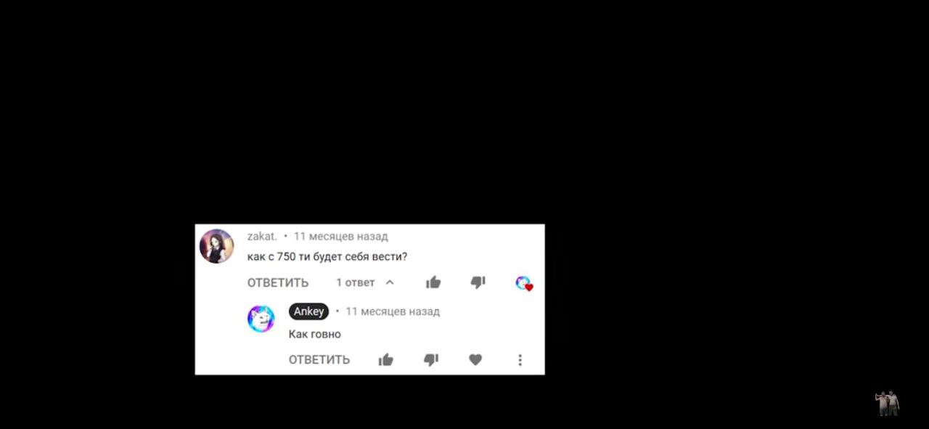The image size is (929, 429).
Task: Like the comment by zakat.
Action: [x=433, y=282]
